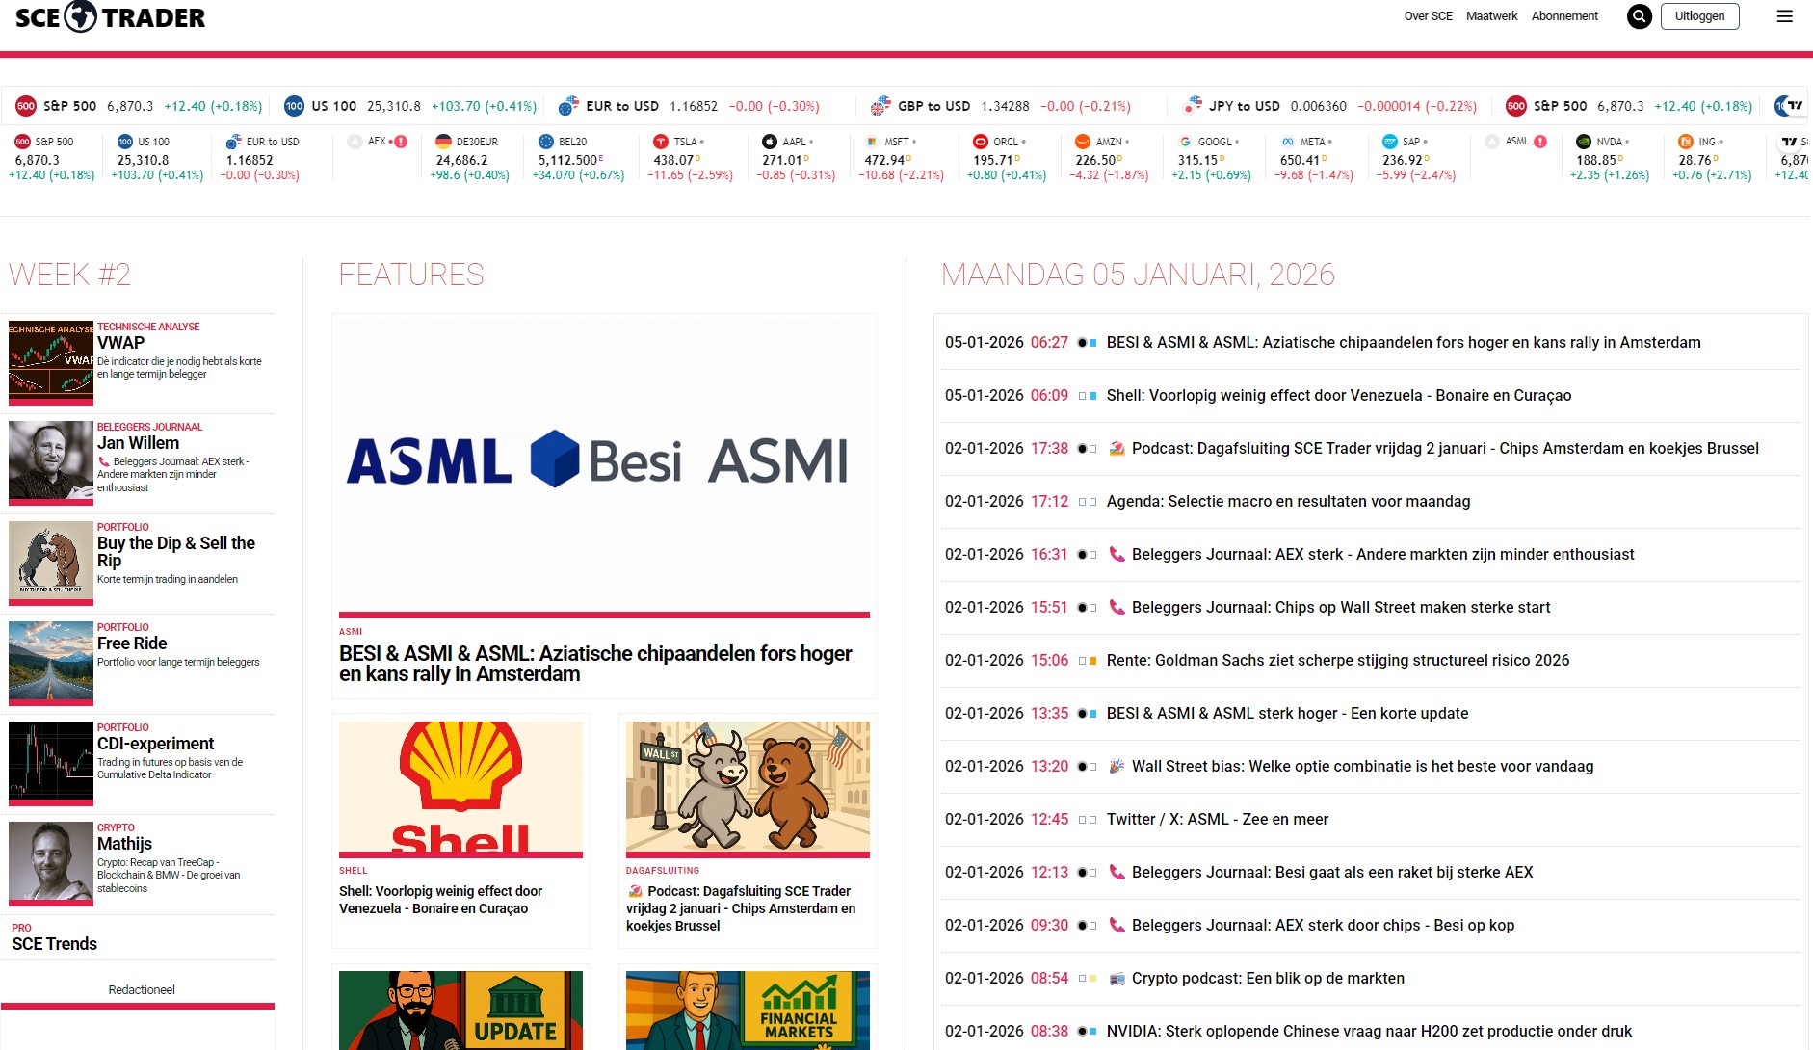
Task: Click the Uitloggen button
Action: pos(1699,16)
